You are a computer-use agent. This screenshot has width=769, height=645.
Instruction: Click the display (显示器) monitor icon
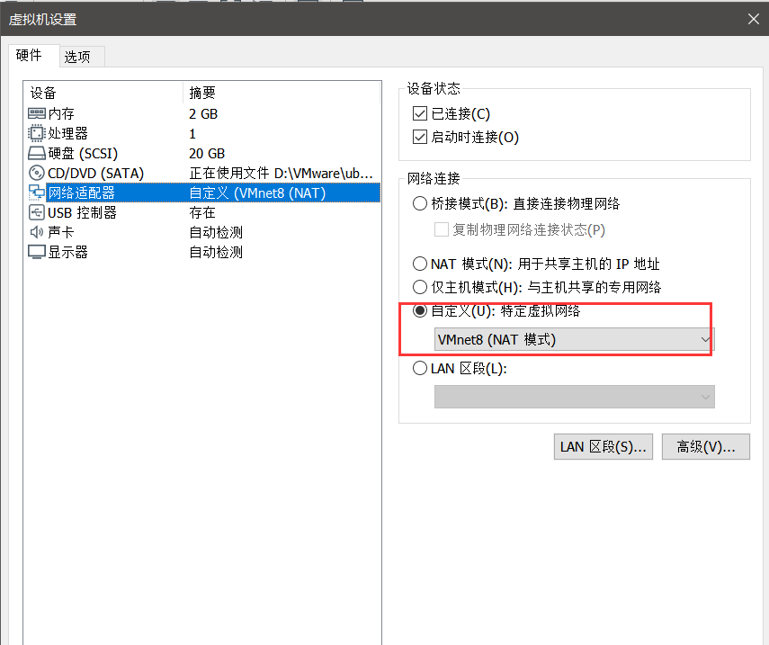(x=37, y=252)
